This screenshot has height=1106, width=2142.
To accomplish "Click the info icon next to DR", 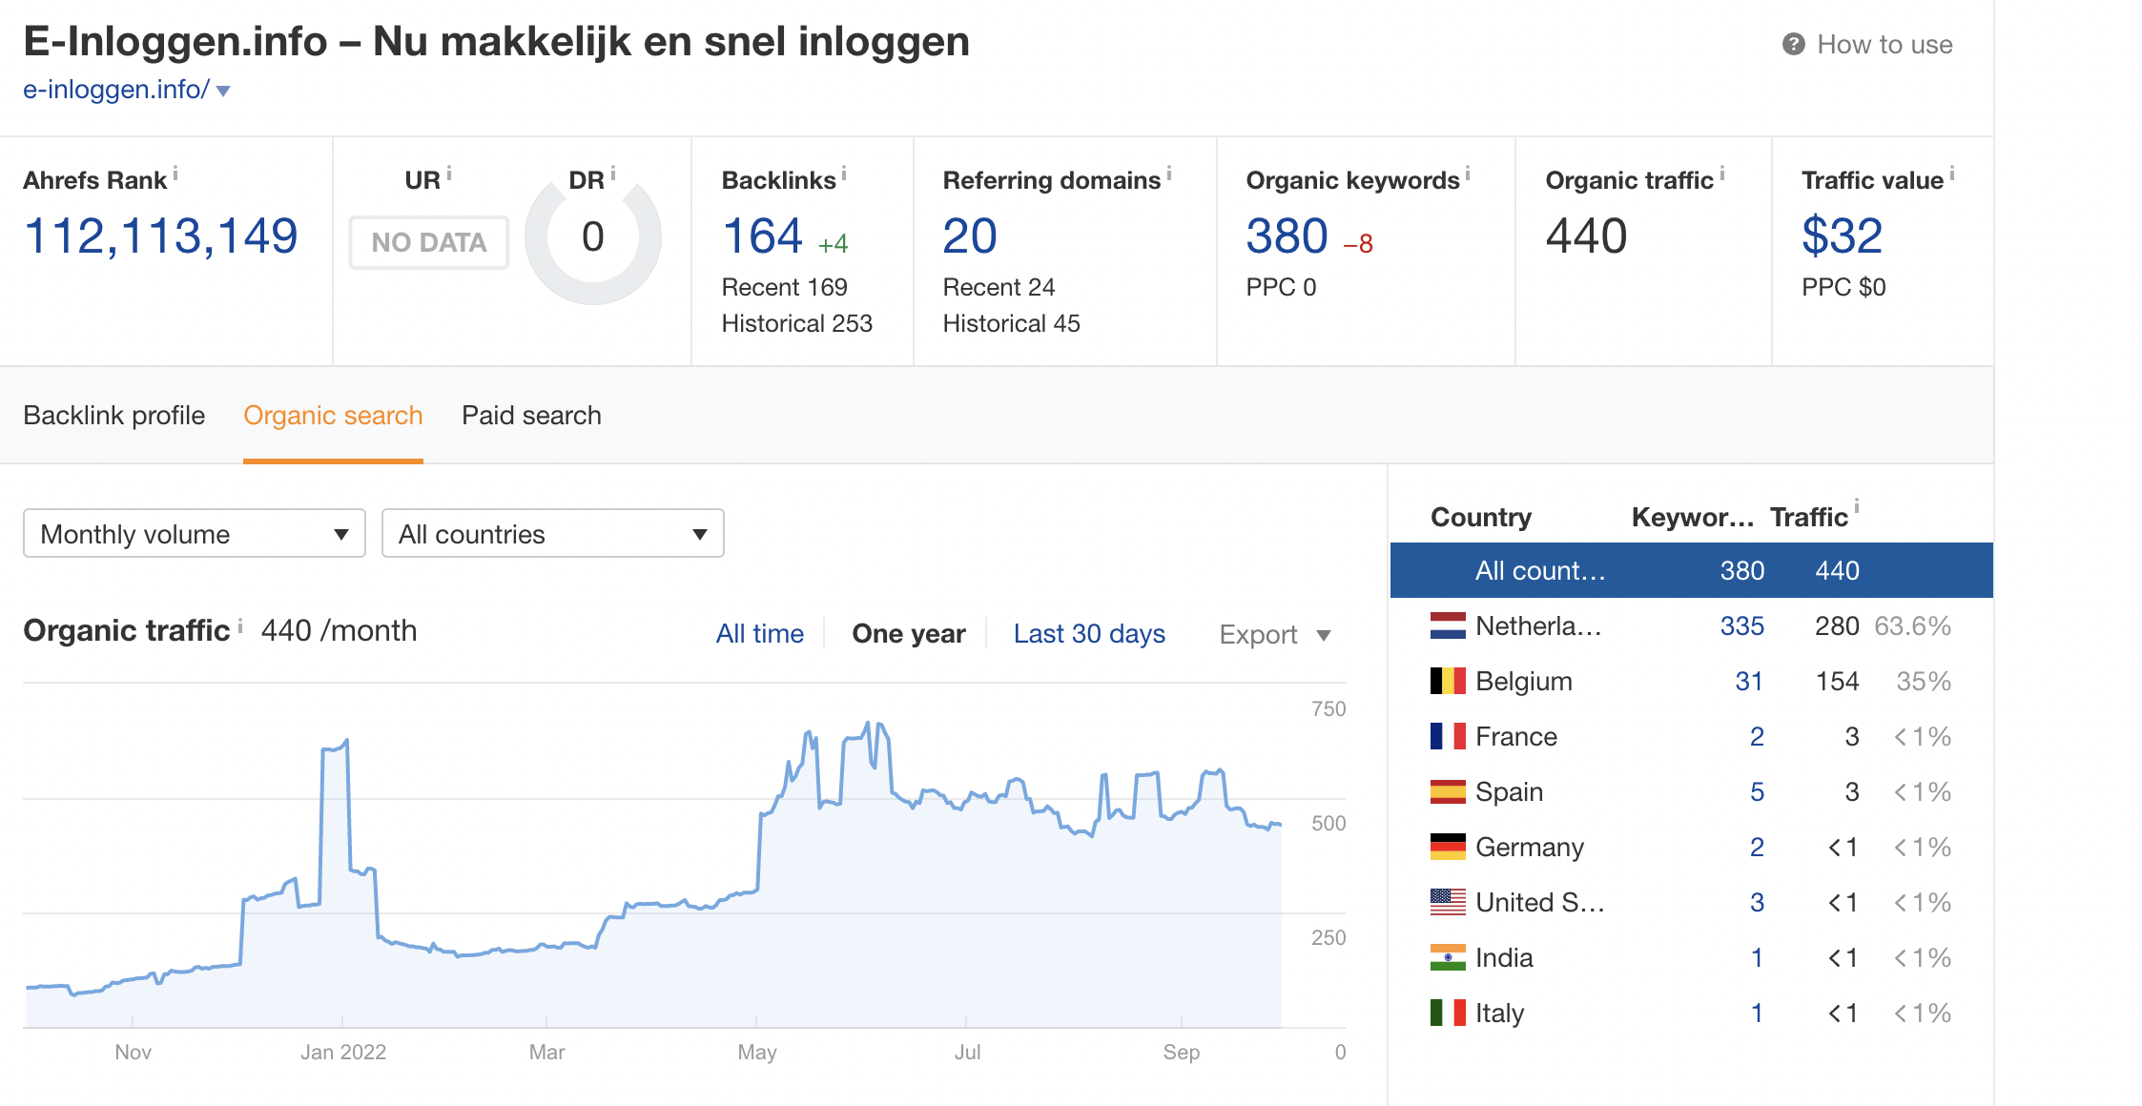I will [613, 174].
